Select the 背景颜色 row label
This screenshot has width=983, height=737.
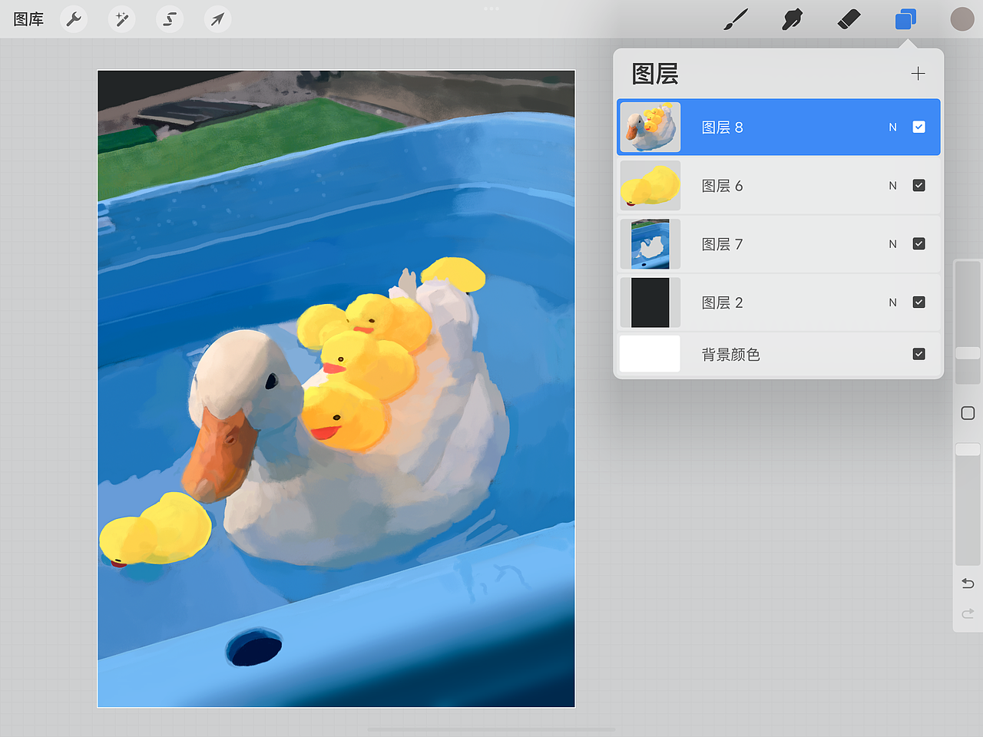coord(730,354)
